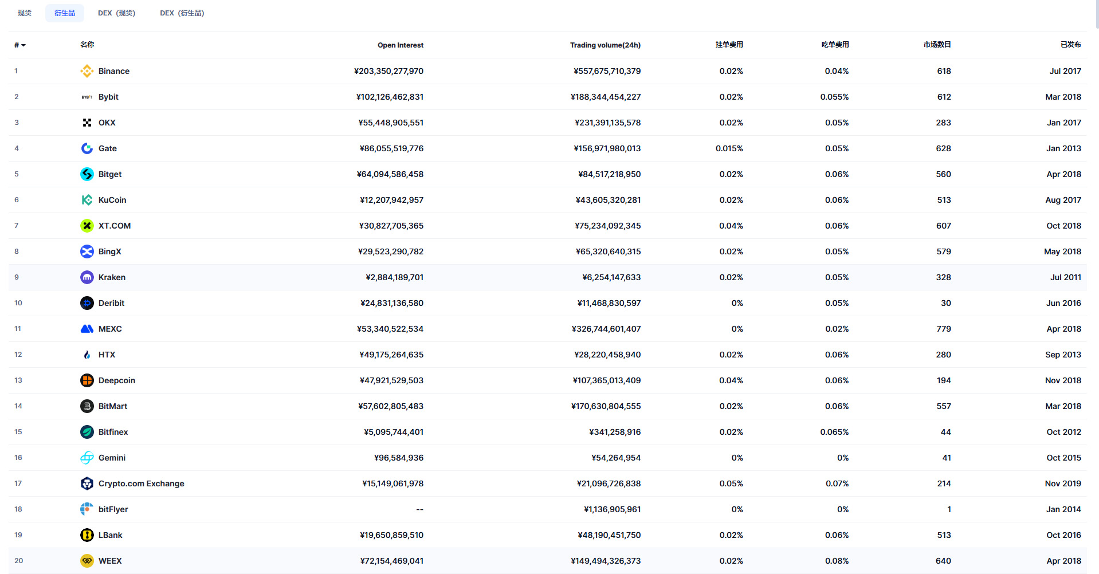Click the Crypto.com Exchange logo
Viewport: 1099px width, 574px height.
click(x=87, y=483)
